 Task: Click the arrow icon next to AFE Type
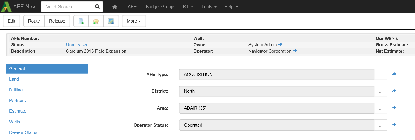coord(394,74)
